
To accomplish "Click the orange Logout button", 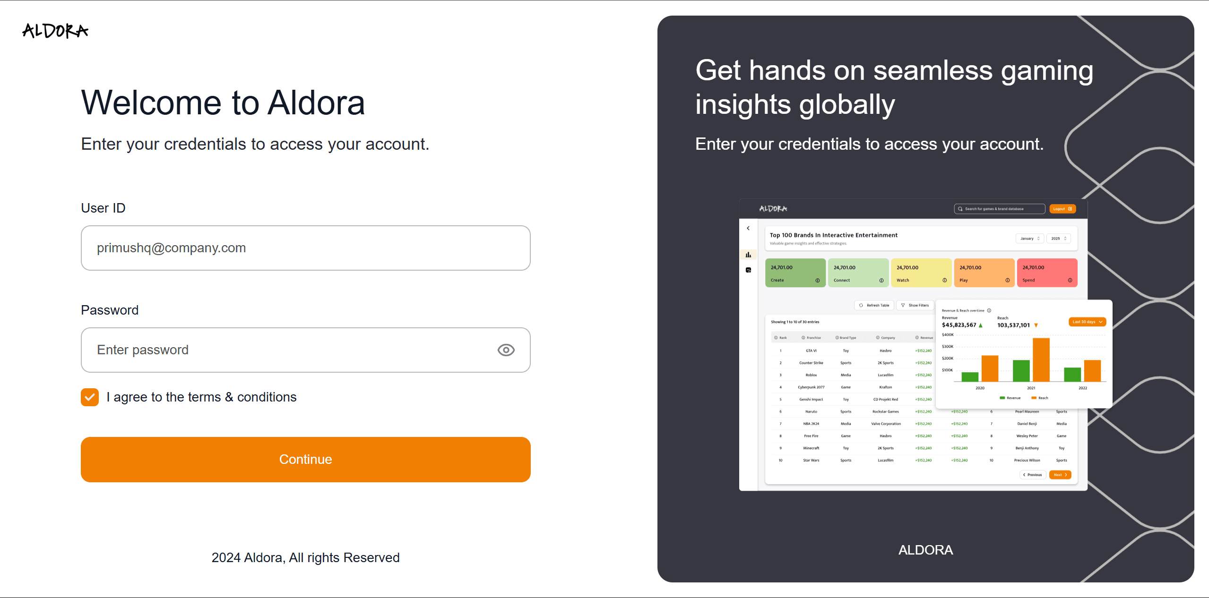I will pos(1062,209).
